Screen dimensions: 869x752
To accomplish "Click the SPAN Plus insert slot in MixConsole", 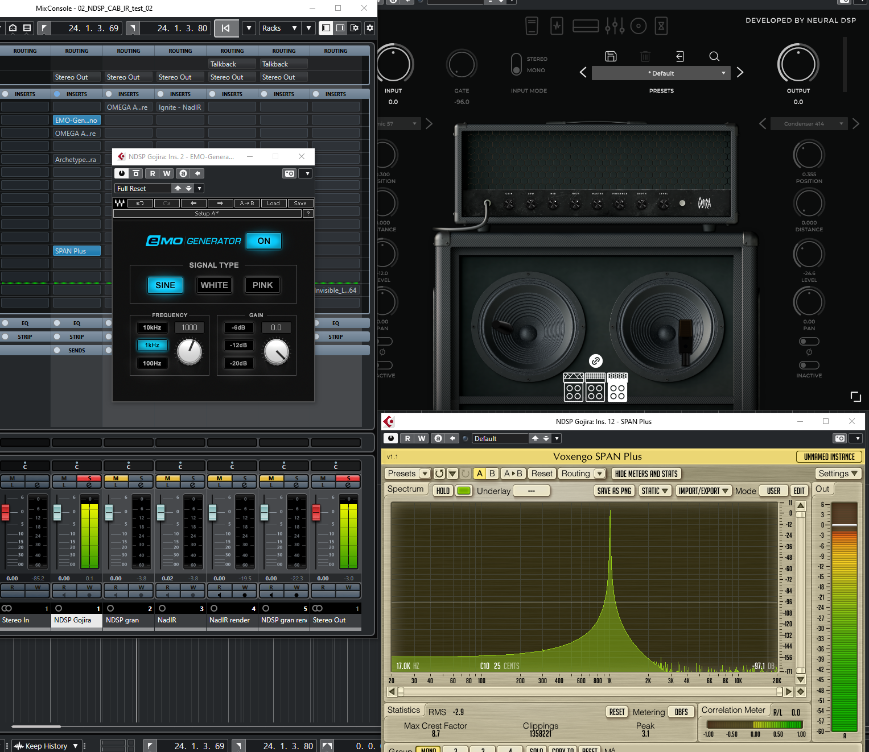I will [x=76, y=251].
